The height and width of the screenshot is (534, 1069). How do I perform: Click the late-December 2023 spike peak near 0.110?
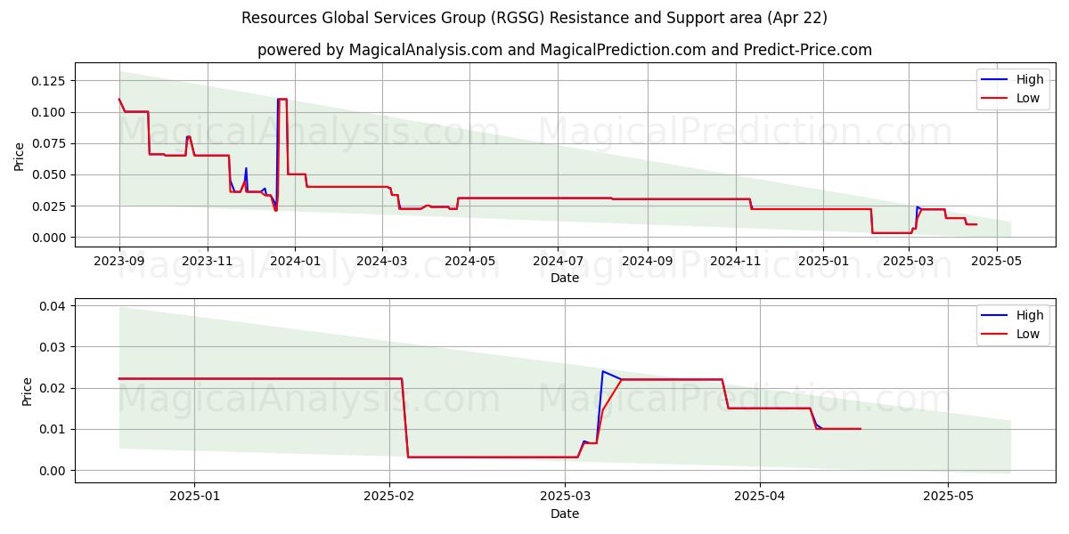[282, 99]
